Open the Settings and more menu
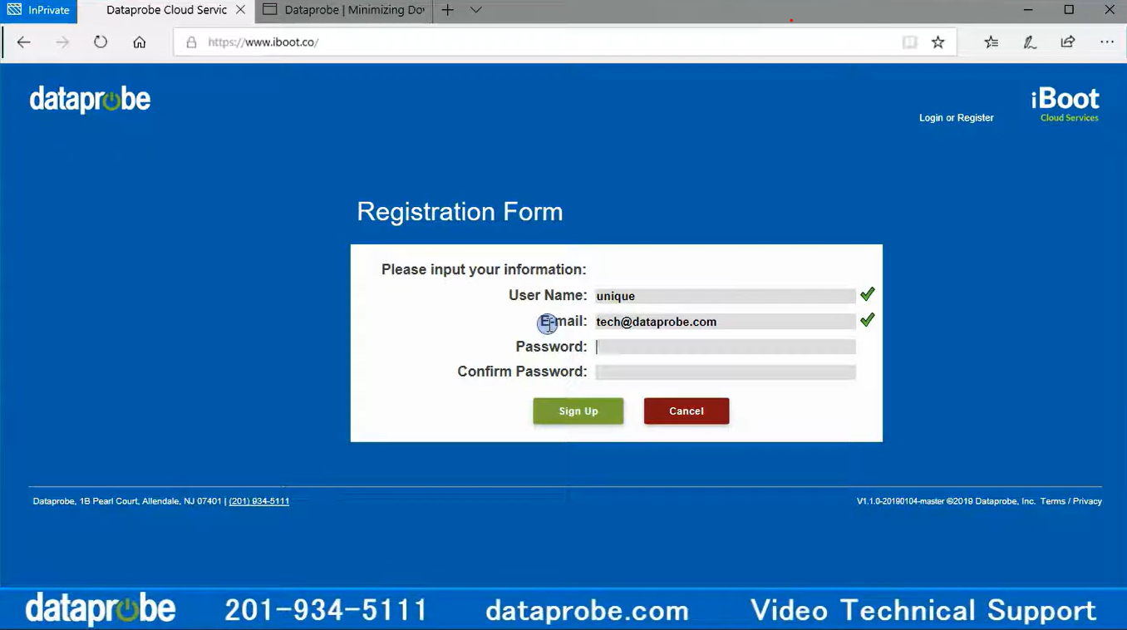 pyautogui.click(x=1106, y=42)
